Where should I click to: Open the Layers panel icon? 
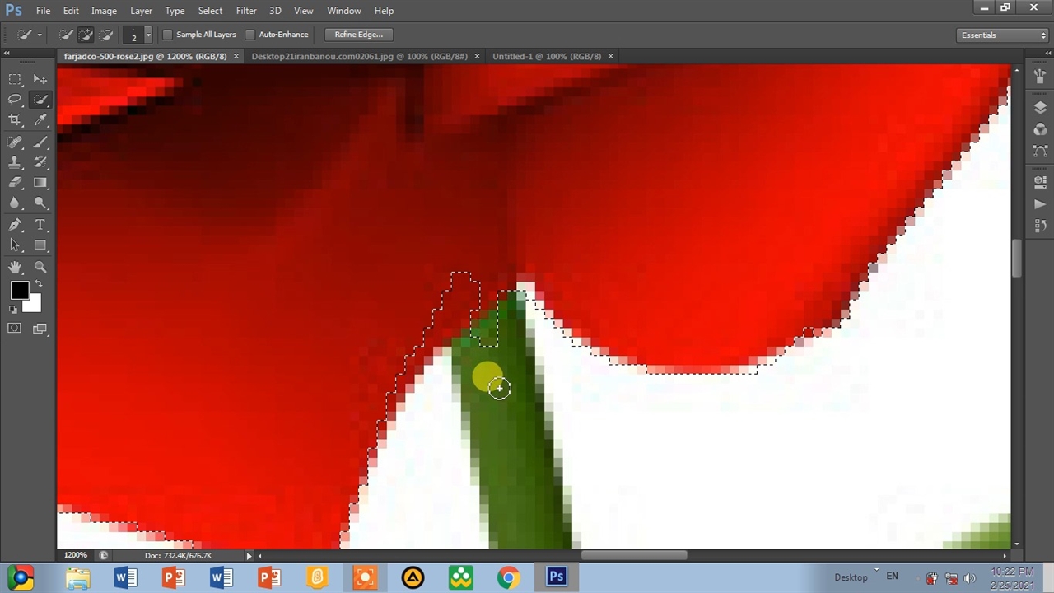point(1040,108)
